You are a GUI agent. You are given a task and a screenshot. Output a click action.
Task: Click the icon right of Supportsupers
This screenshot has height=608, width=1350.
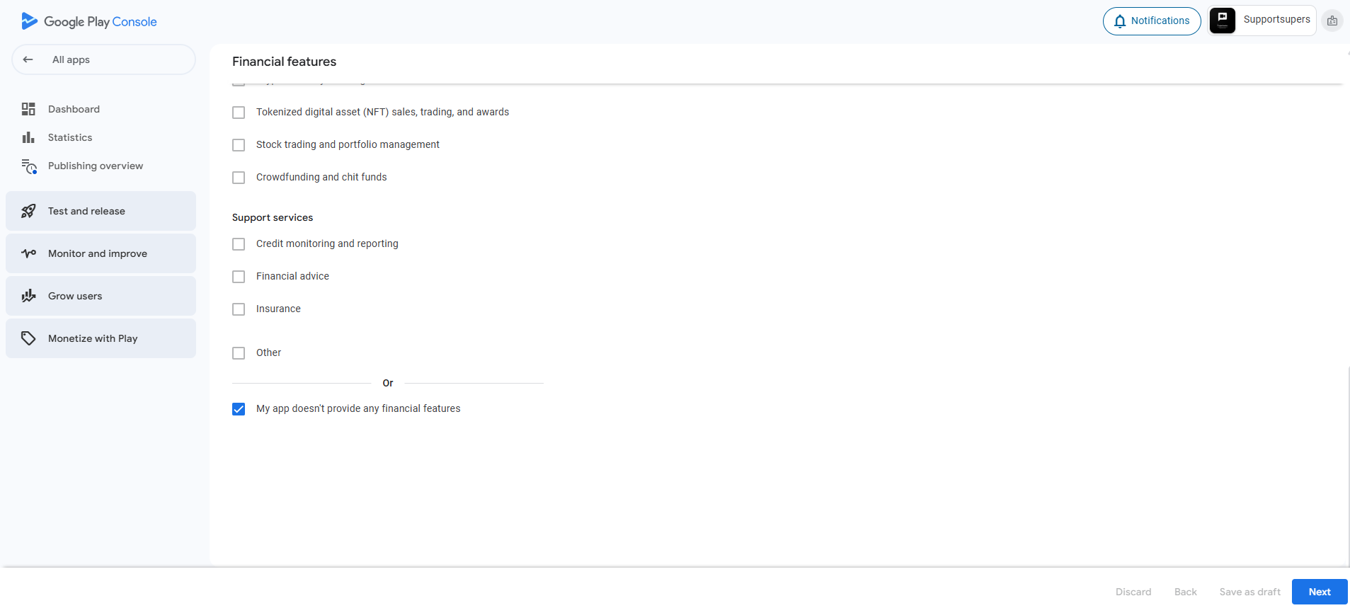1332,21
